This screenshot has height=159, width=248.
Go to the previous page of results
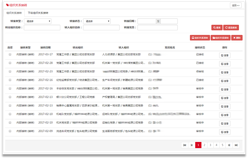pyautogui.click(x=192, y=145)
